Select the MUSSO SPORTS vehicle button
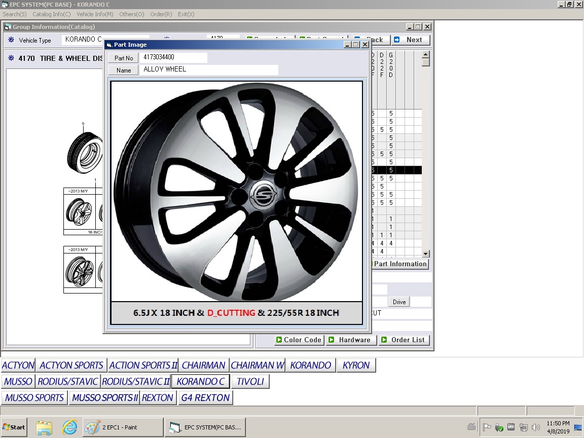The image size is (584, 438). point(34,398)
